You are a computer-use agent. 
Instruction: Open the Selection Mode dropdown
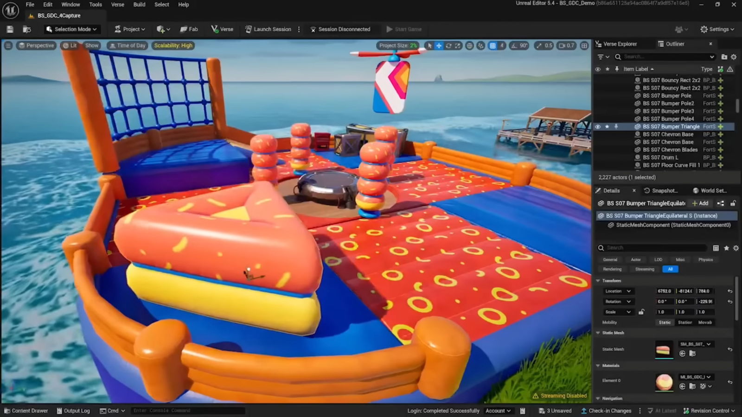pos(72,29)
